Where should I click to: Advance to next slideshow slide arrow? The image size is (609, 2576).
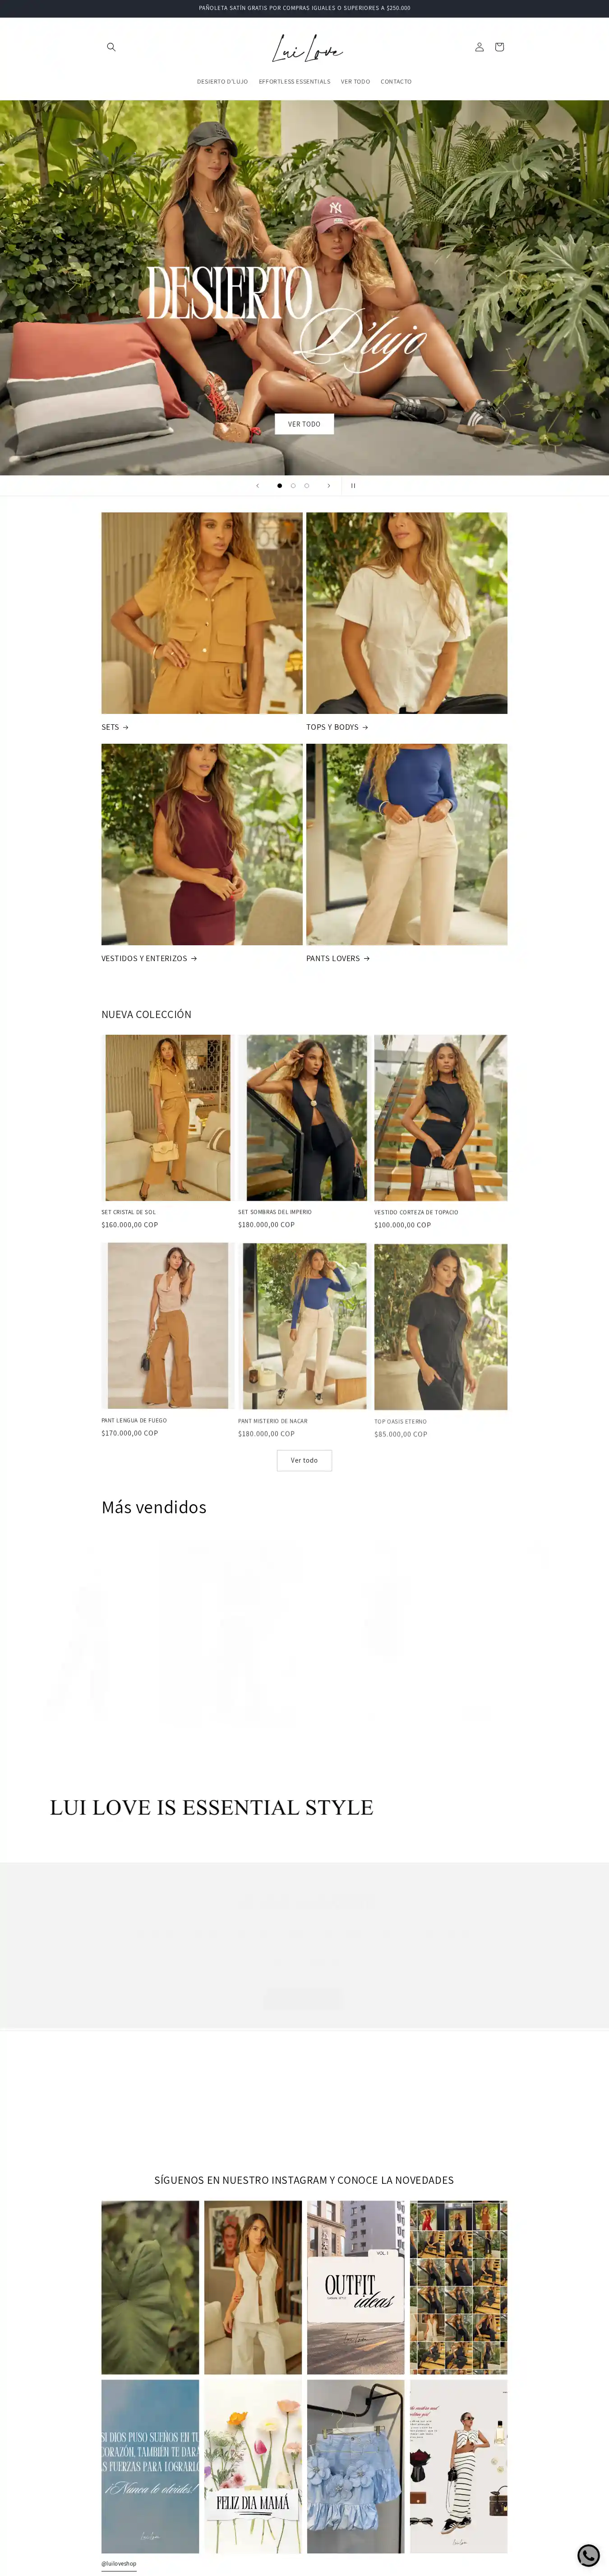click(x=328, y=486)
